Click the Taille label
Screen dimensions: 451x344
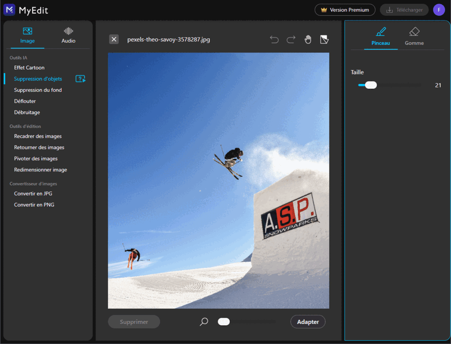tap(357, 72)
